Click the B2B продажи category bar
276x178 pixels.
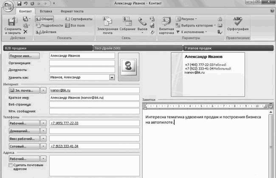pyautogui.click(x=48, y=48)
